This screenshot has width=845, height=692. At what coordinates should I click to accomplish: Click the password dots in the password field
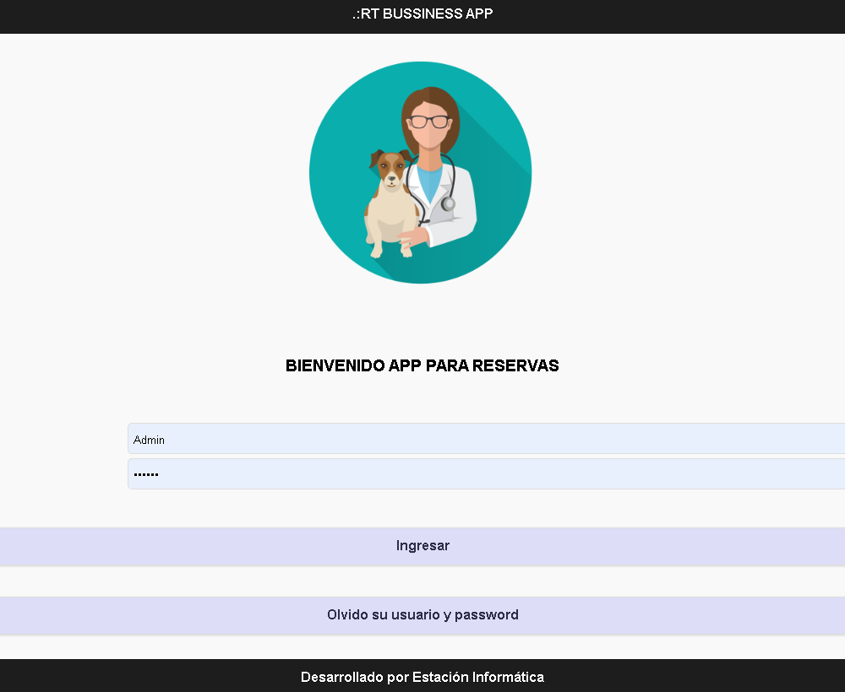pyautogui.click(x=146, y=474)
